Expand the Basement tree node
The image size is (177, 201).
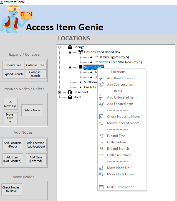click(59, 92)
